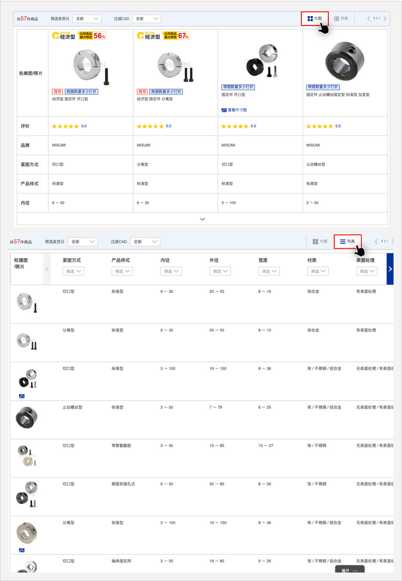Image resolution: width=402 pixels, height=581 pixels.
Task: Open the 筛选 dropdown under 紧固方式 column
Action: (x=73, y=271)
